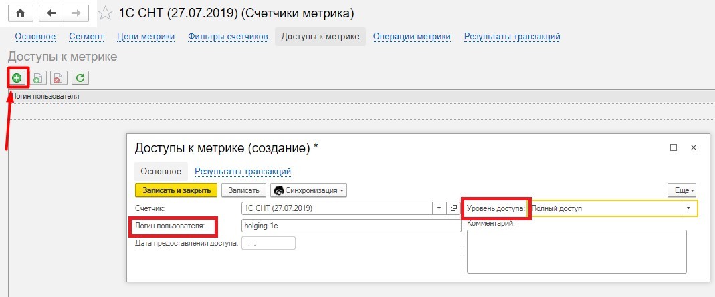Select the Доступы к метрике tab
The image size is (715, 297).
tap(320, 37)
